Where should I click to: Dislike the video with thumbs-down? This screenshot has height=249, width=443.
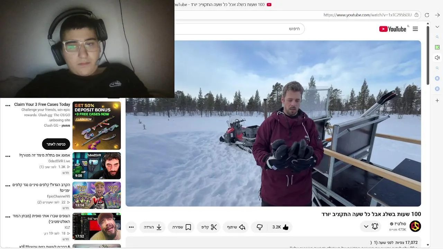(x=260, y=227)
